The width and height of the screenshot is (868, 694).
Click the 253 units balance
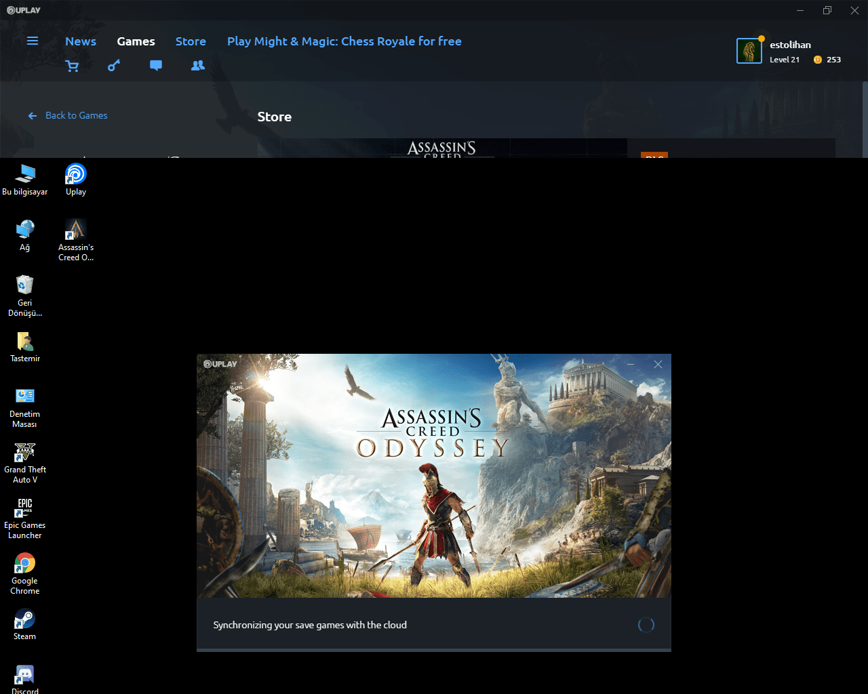point(834,60)
